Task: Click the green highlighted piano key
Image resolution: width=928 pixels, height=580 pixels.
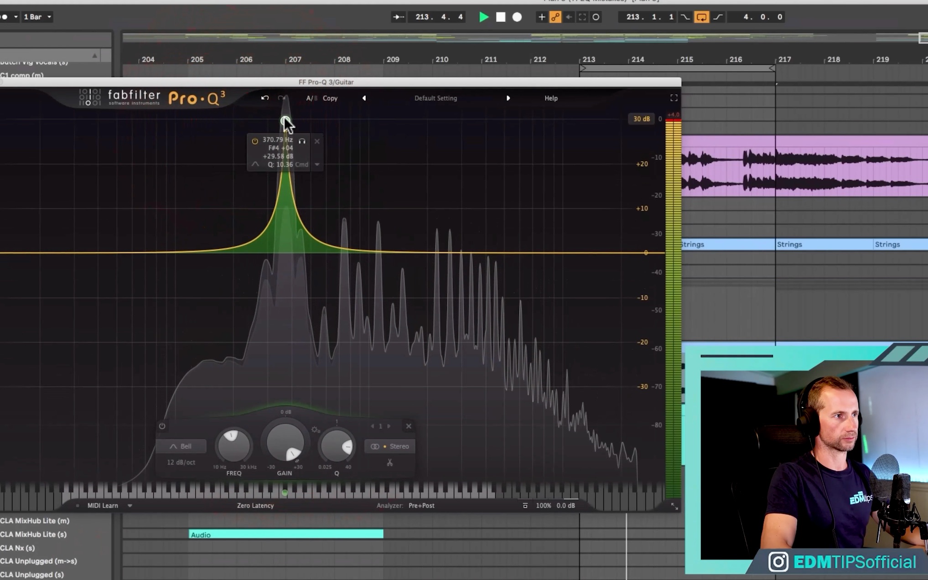Action: [285, 492]
